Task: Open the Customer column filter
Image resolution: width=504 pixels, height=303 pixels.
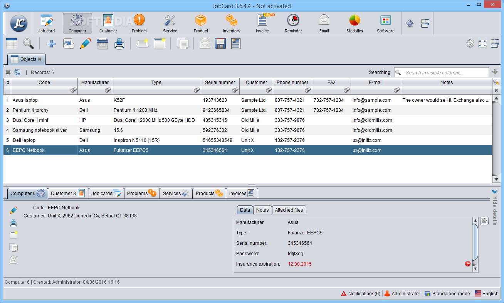Action: point(269,90)
